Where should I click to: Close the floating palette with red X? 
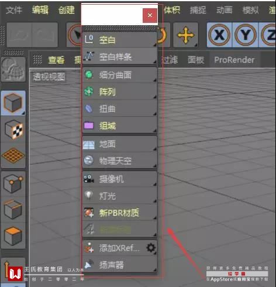(150, 15)
